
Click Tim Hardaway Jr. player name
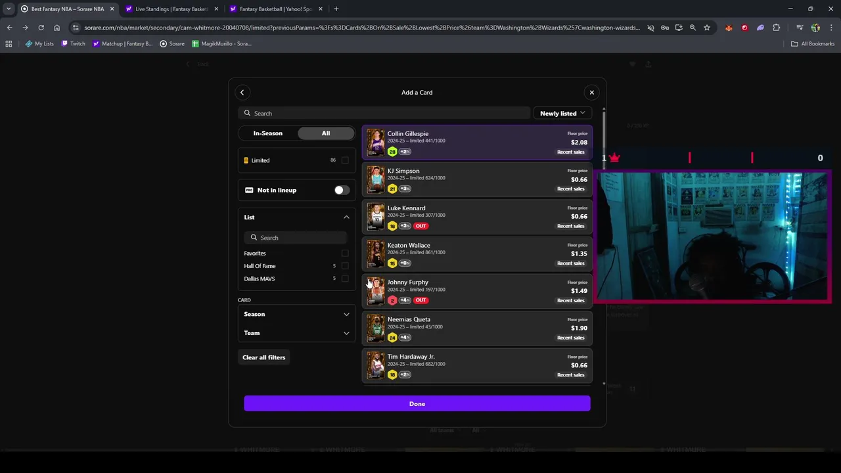pos(411,356)
